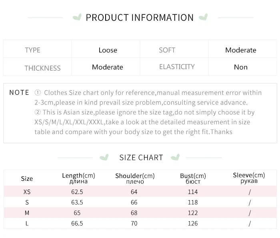Viewport: 280px width, 238px height.
Task: Click the SIZE CHART heading
Action: click(141, 158)
